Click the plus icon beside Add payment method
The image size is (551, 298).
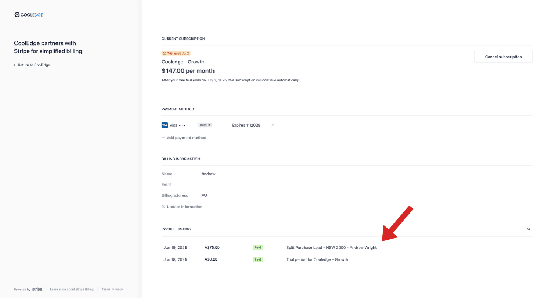163,138
